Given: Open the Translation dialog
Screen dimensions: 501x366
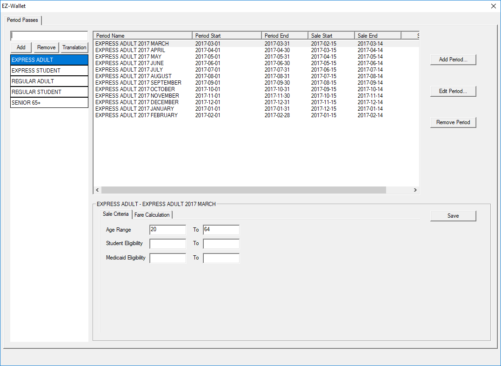Looking at the screenshot, I should [74, 47].
